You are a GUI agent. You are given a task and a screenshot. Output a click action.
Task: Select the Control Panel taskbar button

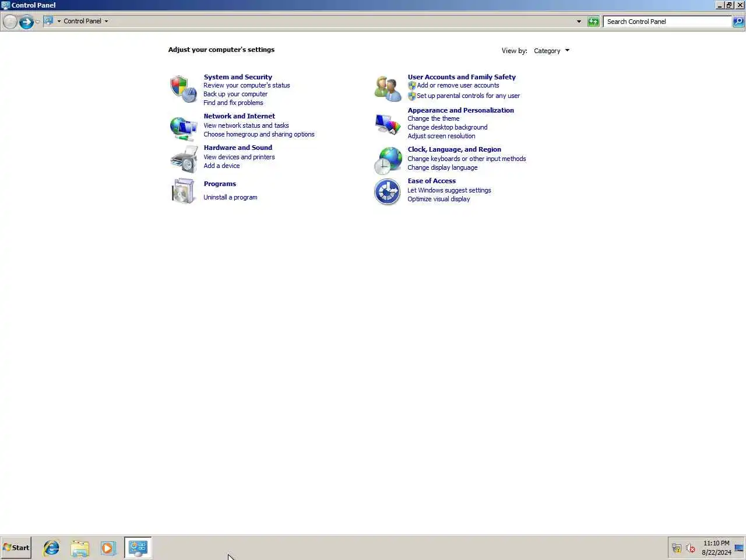pos(138,548)
